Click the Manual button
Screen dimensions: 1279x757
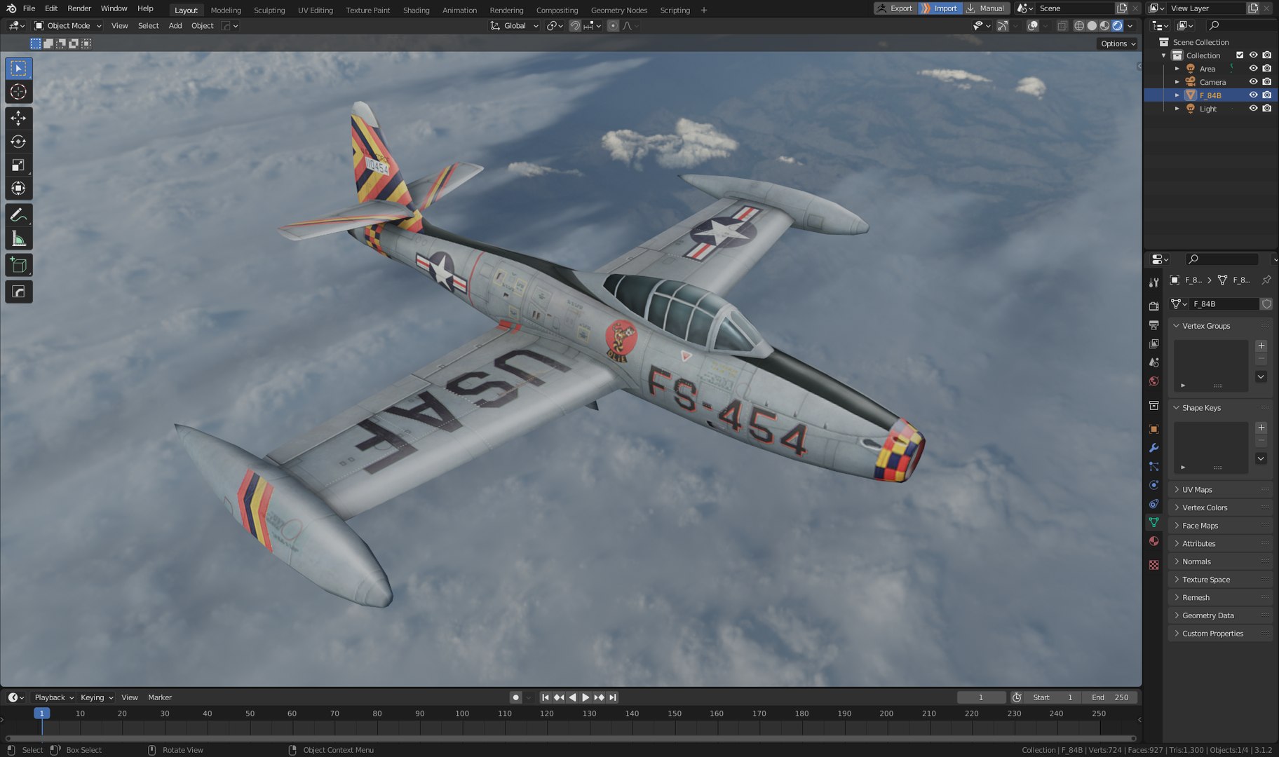tap(986, 8)
